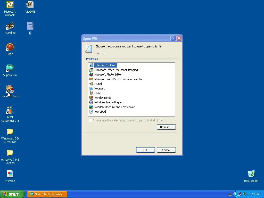This screenshot has width=264, height=198.
Task: Choose Notepad from the Programs list
Action: tap(100, 88)
